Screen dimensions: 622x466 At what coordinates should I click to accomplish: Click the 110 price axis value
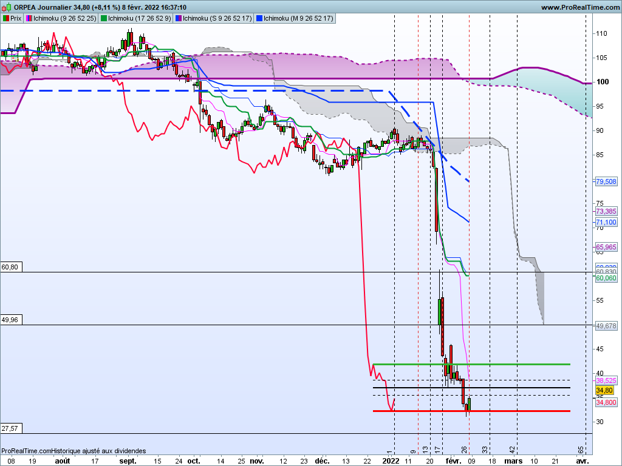point(601,34)
